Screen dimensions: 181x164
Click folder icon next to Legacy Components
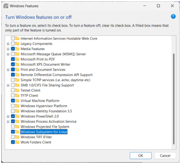17,44
